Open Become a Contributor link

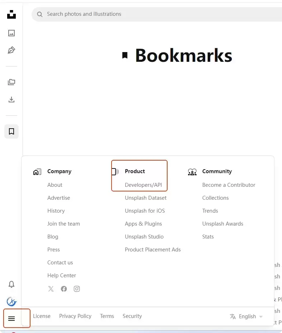(229, 185)
